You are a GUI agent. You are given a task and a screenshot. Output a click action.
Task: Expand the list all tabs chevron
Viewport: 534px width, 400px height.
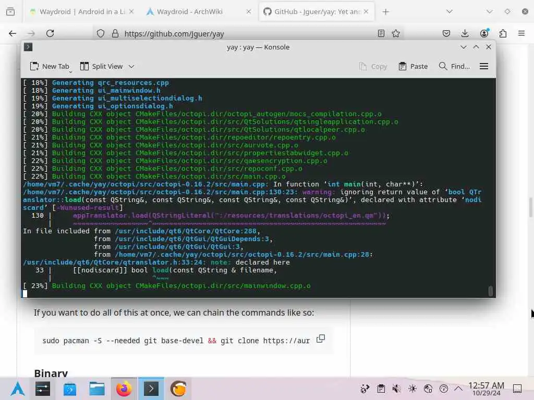[450, 11]
